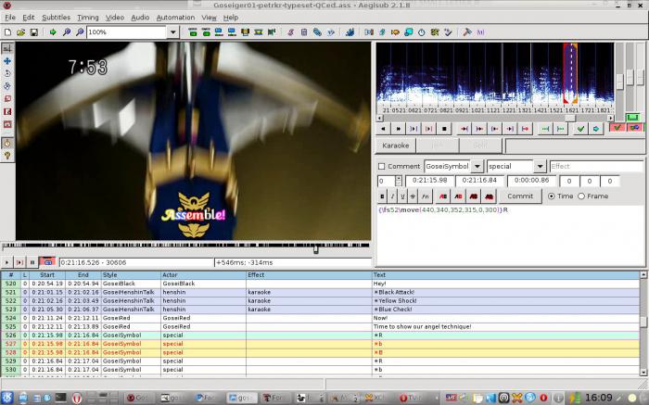Select the rectangular Clip visual tool
This screenshot has width=649, height=405.
pyautogui.click(x=7, y=112)
